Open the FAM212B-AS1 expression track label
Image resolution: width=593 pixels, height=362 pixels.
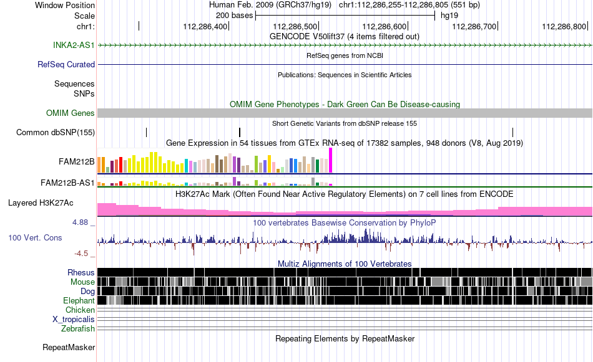click(x=67, y=183)
